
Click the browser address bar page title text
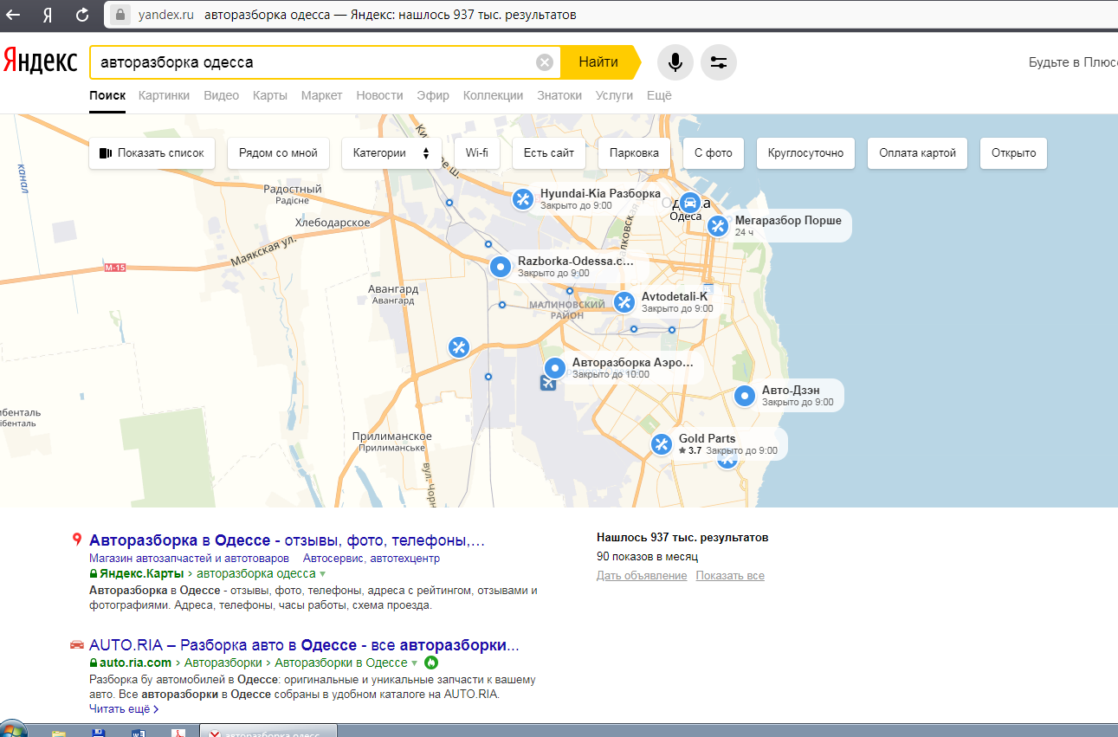tap(391, 15)
